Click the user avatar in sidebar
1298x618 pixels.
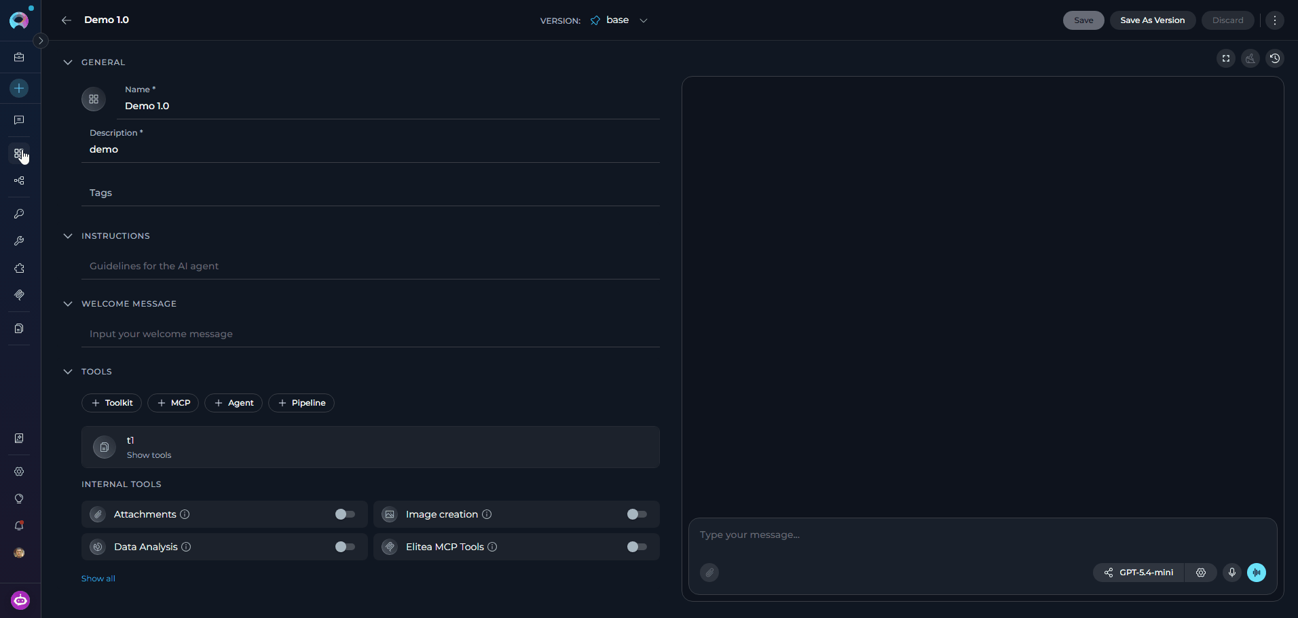pyautogui.click(x=19, y=553)
